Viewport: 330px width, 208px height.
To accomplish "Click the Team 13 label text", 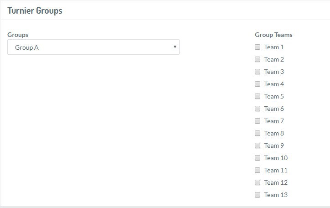I will pyautogui.click(x=276, y=195).
